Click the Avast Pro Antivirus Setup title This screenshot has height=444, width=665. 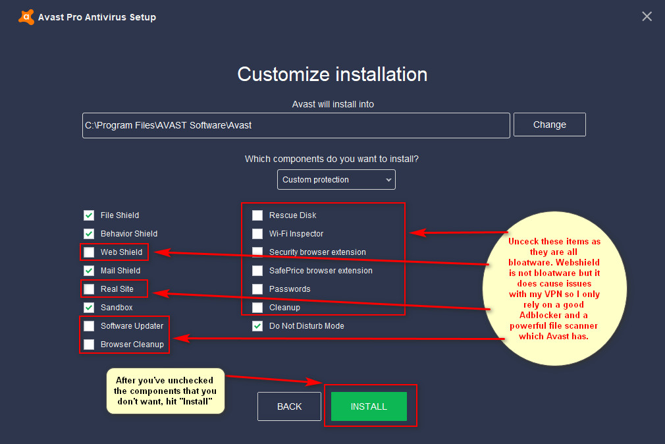(x=97, y=17)
